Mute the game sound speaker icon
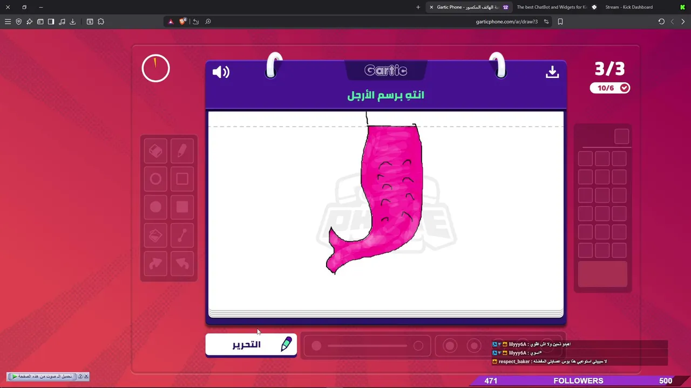The image size is (691, 388). pyautogui.click(x=221, y=72)
